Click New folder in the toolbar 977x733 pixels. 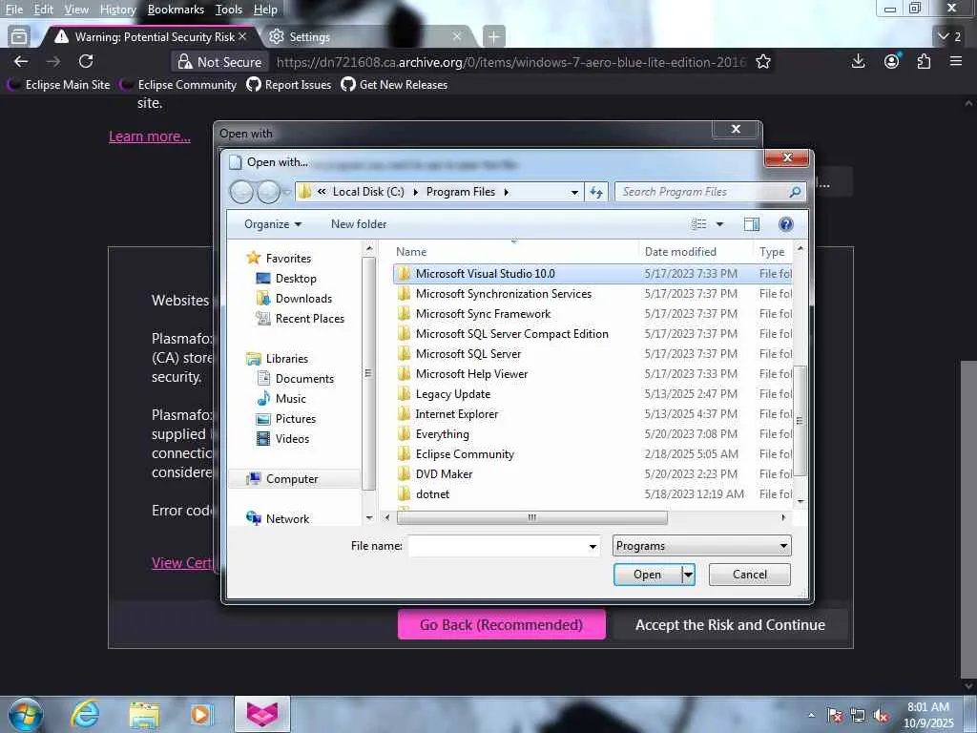pos(359,223)
